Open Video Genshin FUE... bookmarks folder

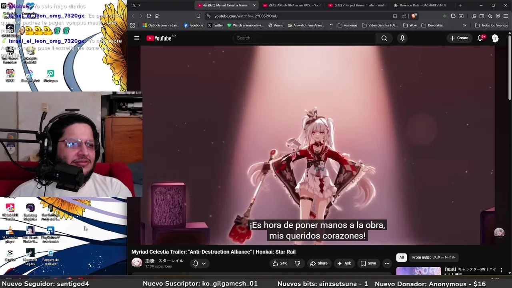380,25
